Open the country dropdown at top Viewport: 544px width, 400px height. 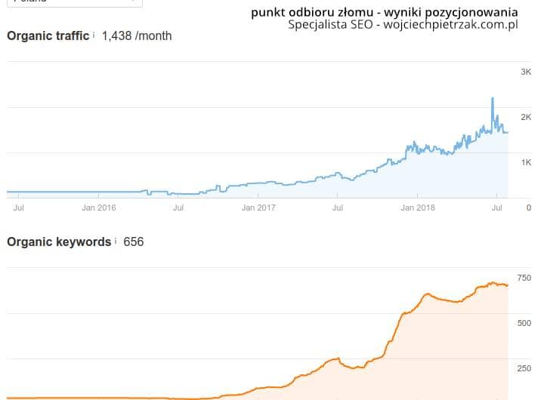click(x=74, y=2)
